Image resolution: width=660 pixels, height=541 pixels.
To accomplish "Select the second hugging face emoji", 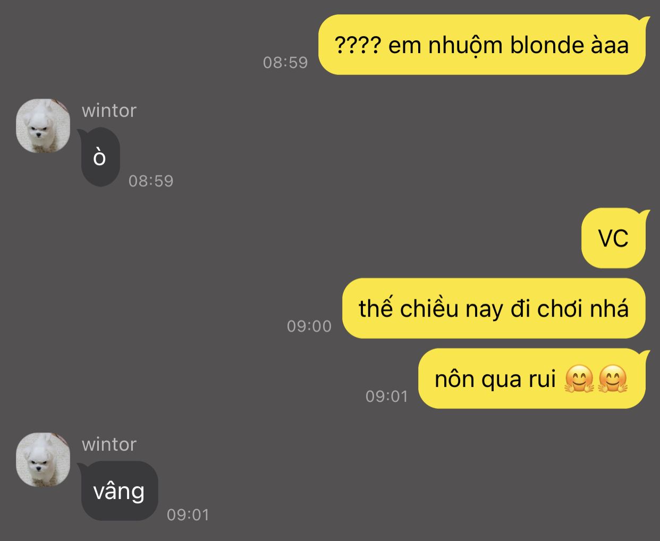I will pyautogui.click(x=613, y=379).
